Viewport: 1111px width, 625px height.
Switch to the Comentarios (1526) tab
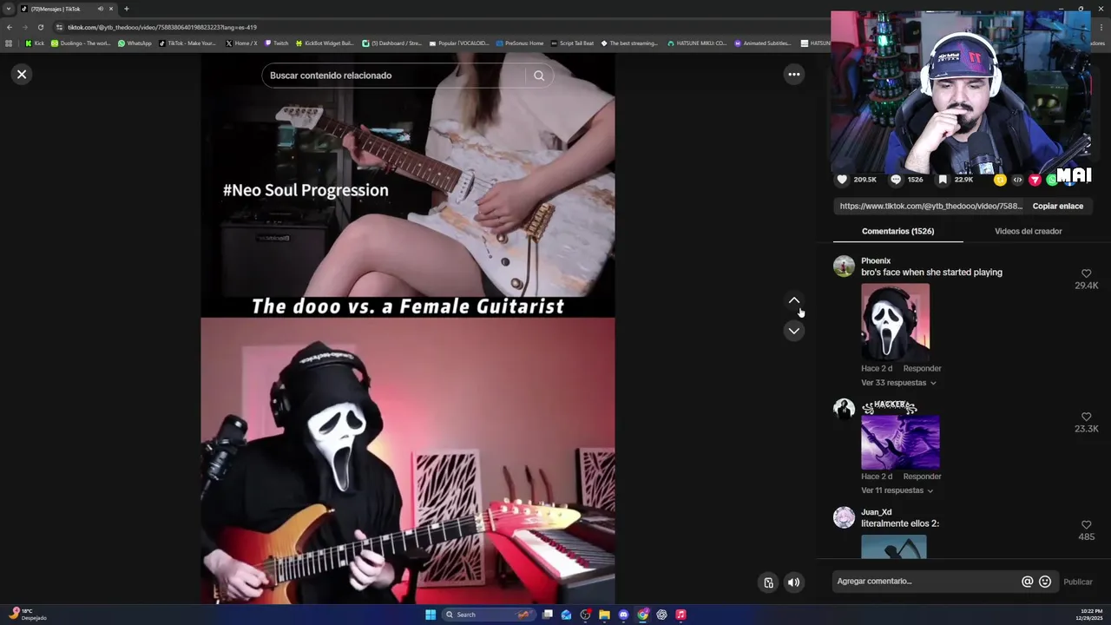[897, 232]
